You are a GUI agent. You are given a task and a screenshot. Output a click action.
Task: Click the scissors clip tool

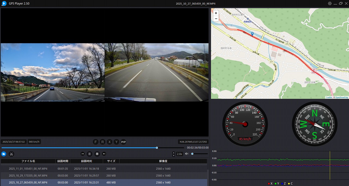click(x=11, y=154)
